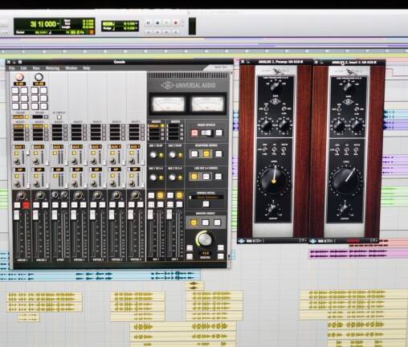Click the left VU meter in Console
Image resolution: width=408 pixels, height=347 pixels.
pos(168,104)
